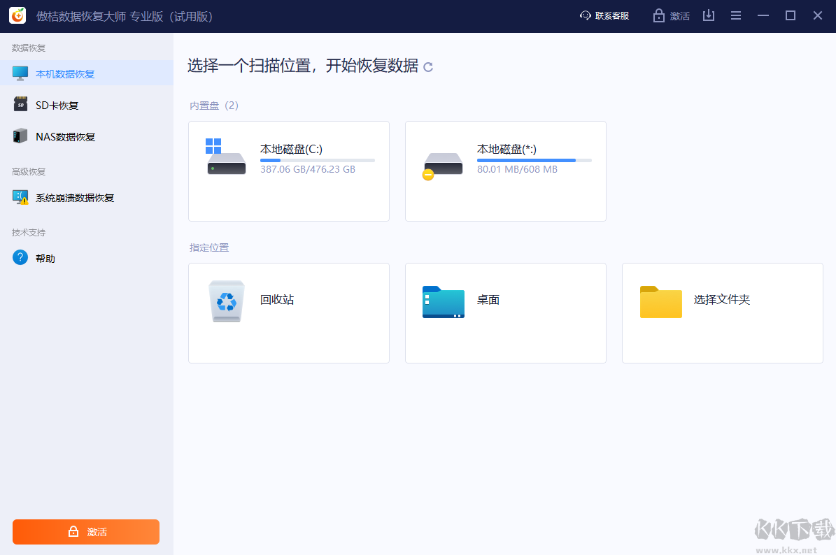Click the download icon in title bar
The width and height of the screenshot is (836, 555).
(x=709, y=15)
